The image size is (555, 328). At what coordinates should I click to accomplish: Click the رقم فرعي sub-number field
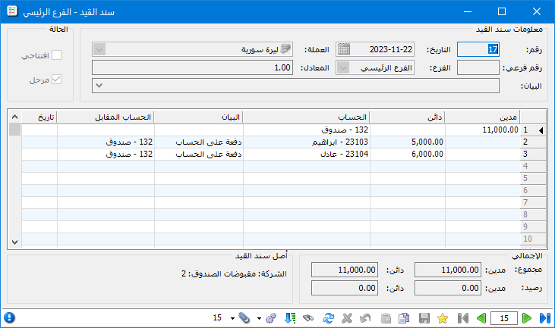click(x=478, y=67)
